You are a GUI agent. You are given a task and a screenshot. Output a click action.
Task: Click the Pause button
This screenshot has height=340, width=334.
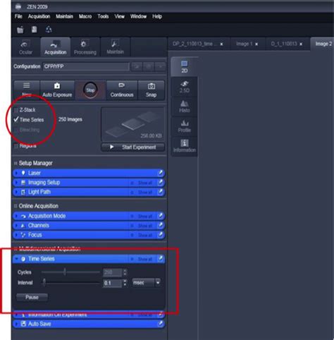pyautogui.click(x=32, y=298)
